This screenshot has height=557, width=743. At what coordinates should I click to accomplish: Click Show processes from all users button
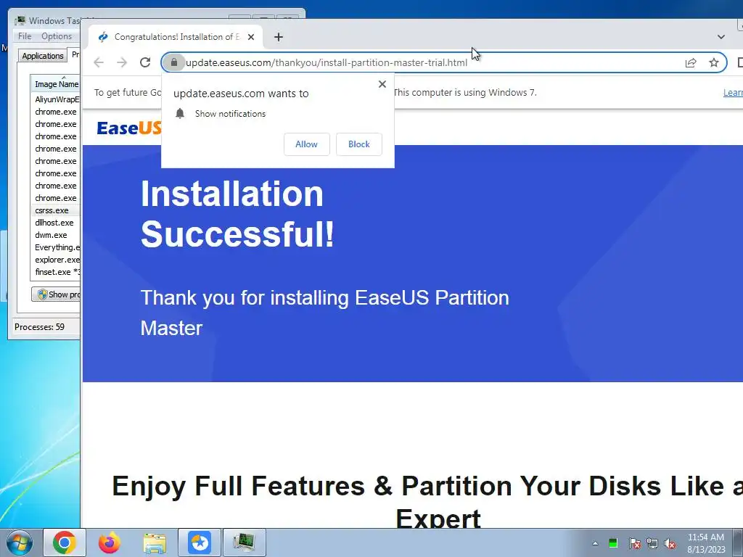56,294
